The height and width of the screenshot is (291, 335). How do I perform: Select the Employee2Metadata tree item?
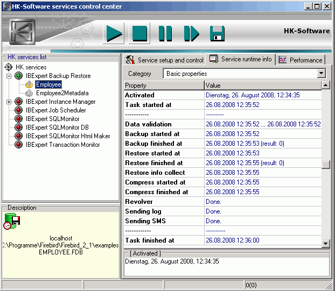pos(62,93)
